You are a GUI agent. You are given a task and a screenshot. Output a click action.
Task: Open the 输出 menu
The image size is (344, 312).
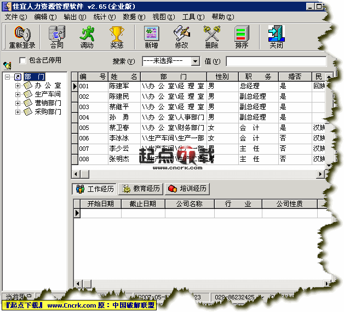[75, 17]
